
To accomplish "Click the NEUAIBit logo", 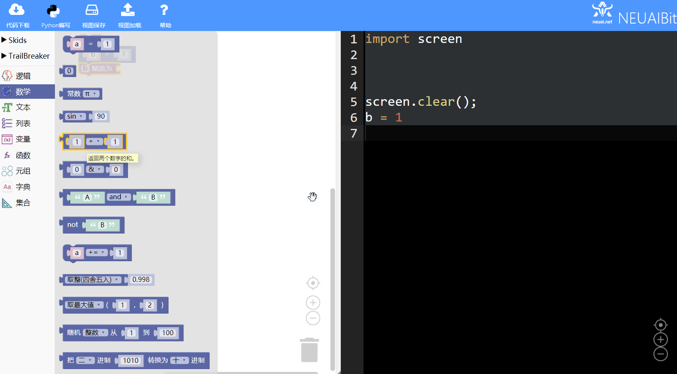I will 634,14.
